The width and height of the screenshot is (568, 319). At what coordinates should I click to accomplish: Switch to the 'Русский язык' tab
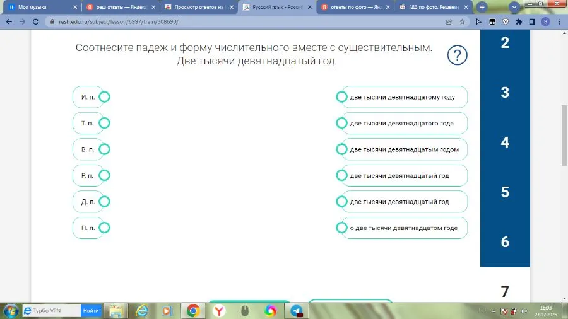(277, 7)
